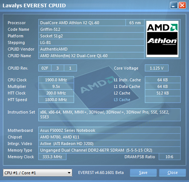
Task: Click the instruction set list field
Action: click(x=109, y=115)
